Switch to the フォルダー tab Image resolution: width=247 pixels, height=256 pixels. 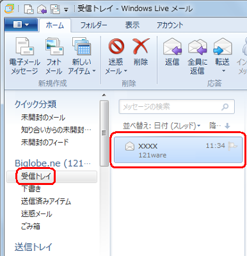pyautogui.click(x=93, y=26)
